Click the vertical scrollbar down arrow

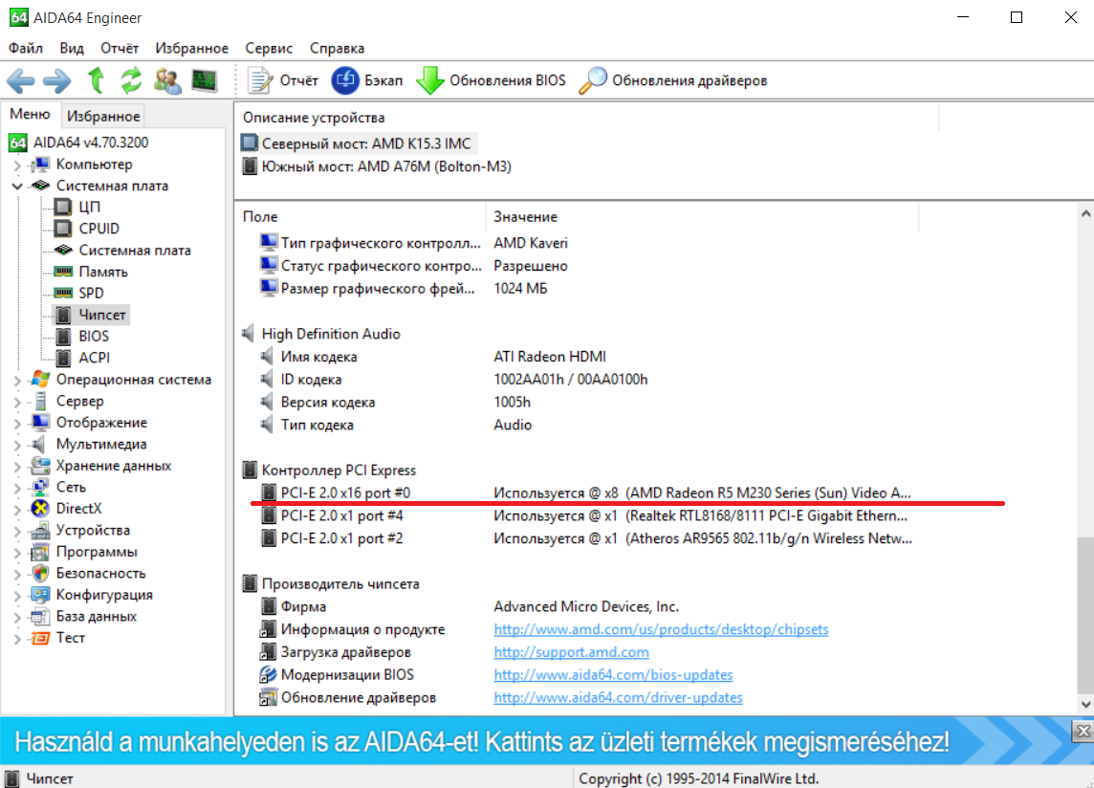click(1085, 704)
